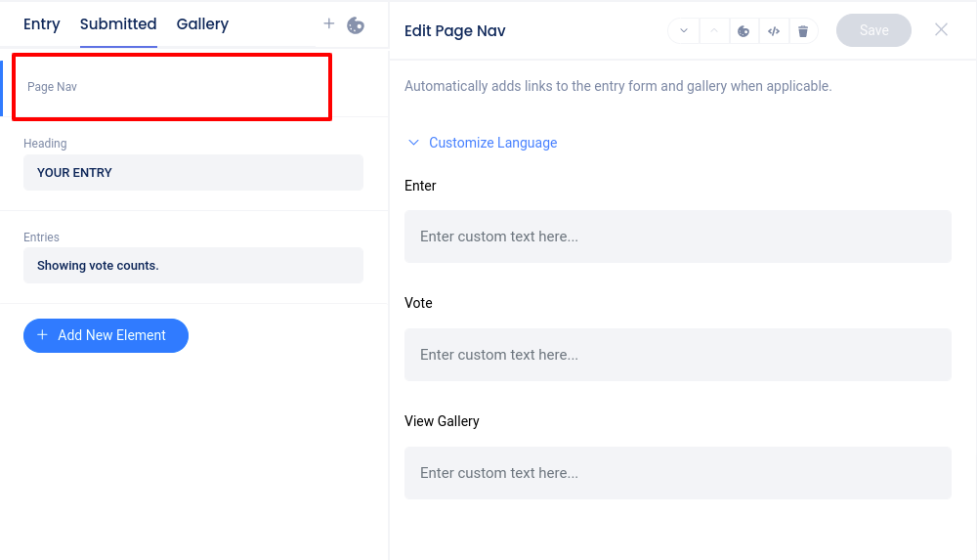
Task: Open the YOUR ENTRY heading element
Action: point(192,173)
